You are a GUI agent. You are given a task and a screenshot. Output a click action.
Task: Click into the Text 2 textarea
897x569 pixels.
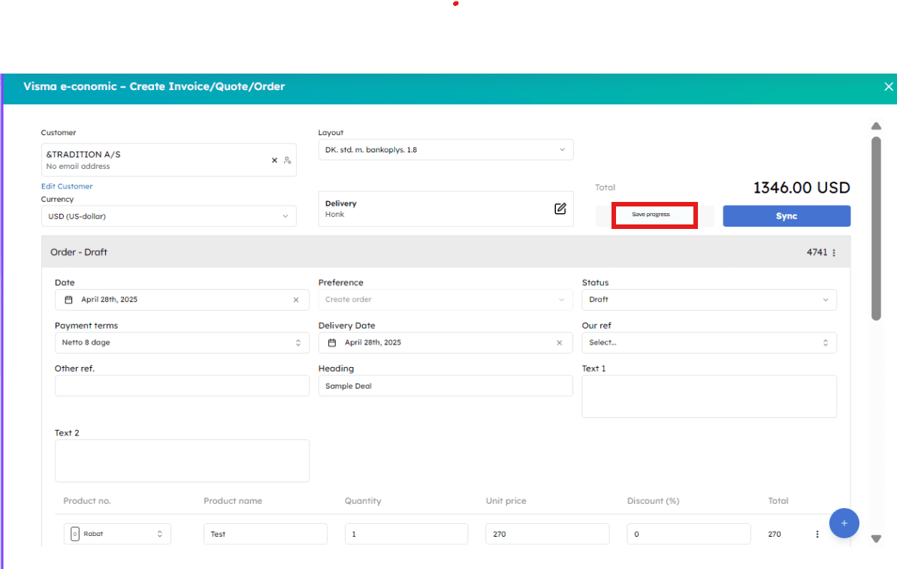click(x=182, y=461)
